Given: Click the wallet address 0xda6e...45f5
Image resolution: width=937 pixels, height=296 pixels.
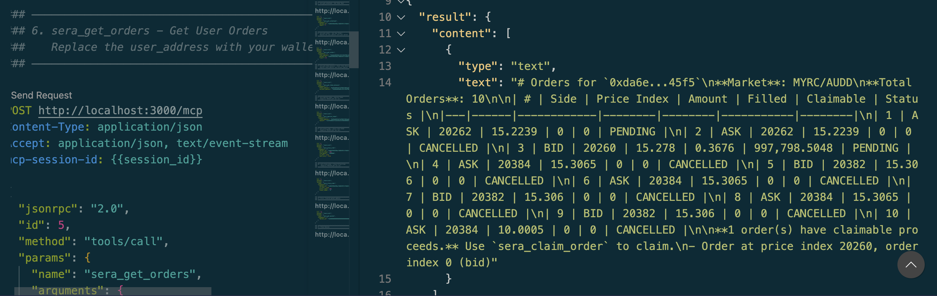Looking at the screenshot, I should pyautogui.click(x=652, y=83).
